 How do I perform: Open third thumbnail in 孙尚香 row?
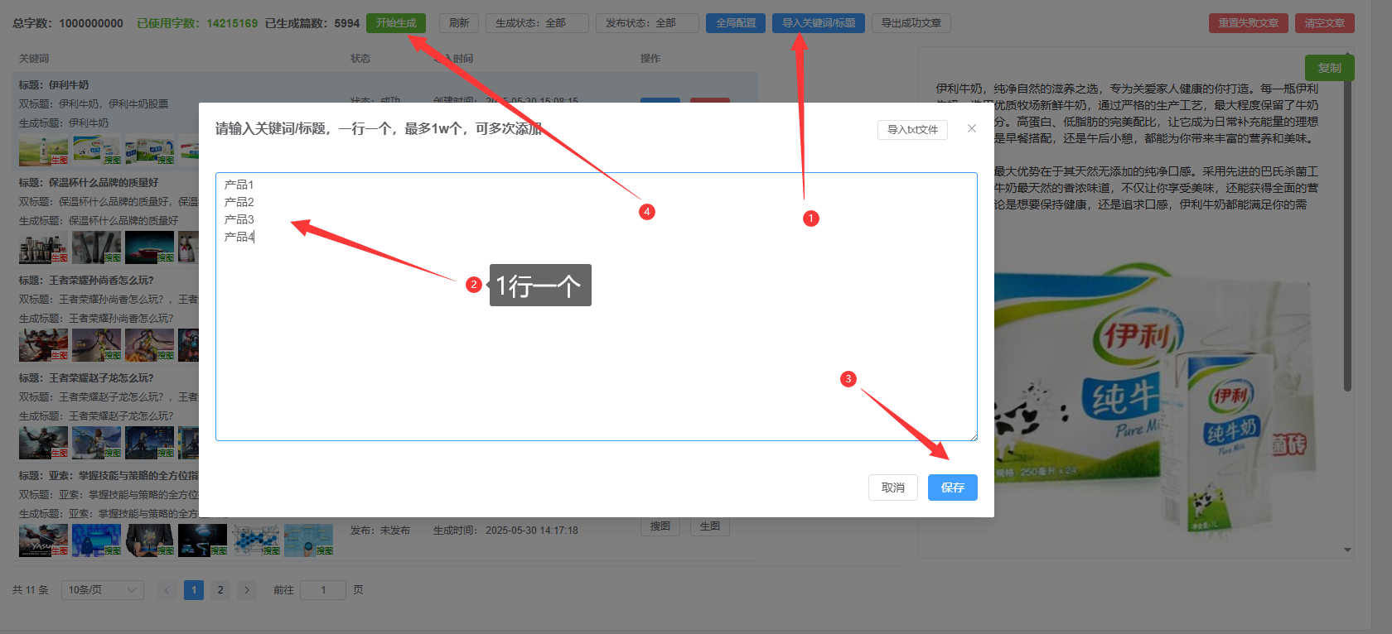150,345
